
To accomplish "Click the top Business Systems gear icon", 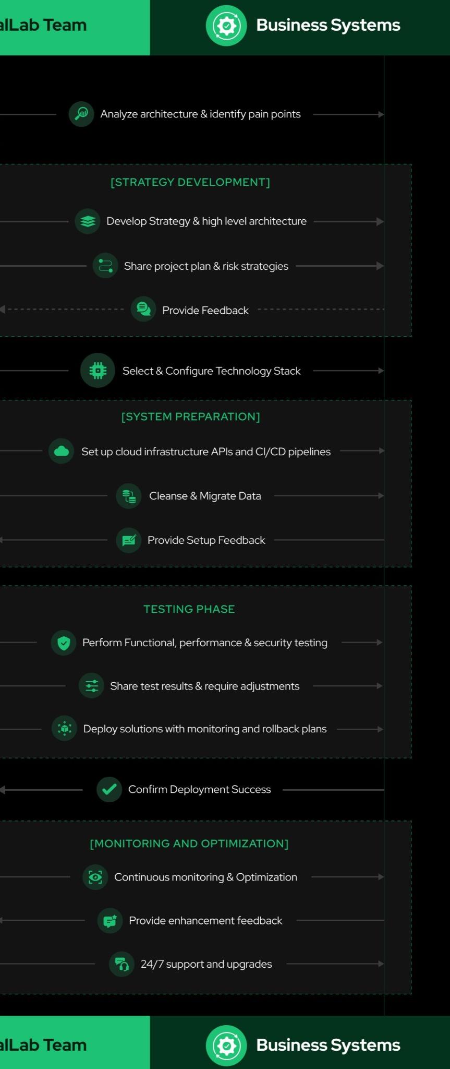I will pos(226,26).
